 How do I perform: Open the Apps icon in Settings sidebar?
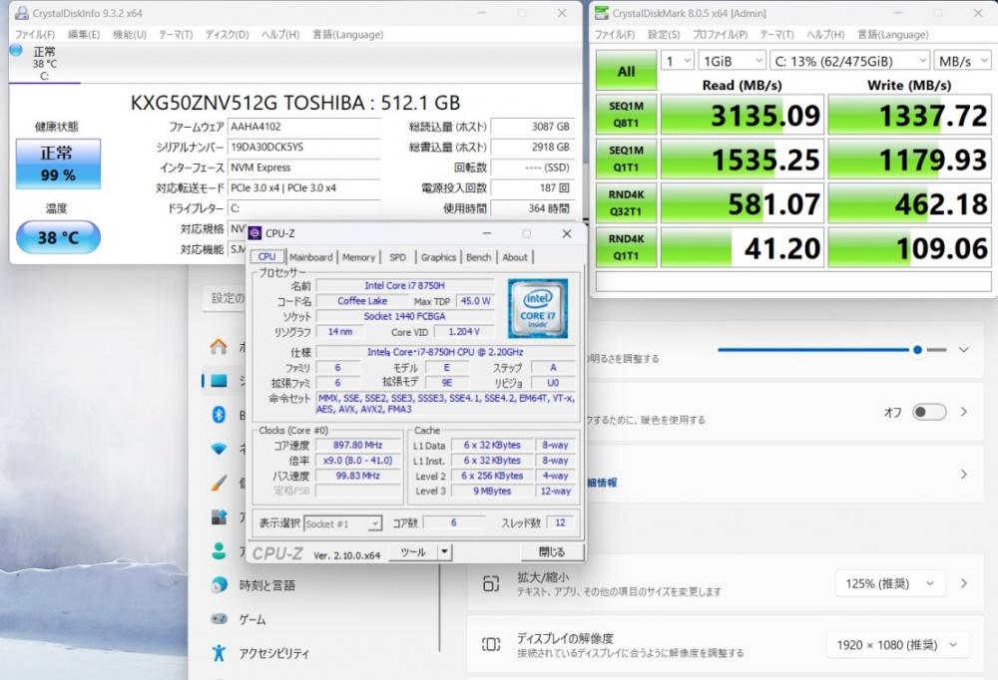219,516
